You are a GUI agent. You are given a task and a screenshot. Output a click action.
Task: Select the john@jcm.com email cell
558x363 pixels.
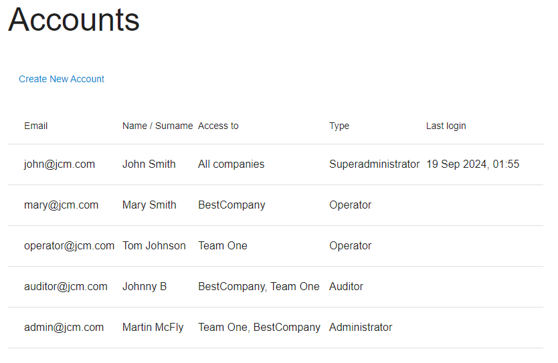coord(60,164)
